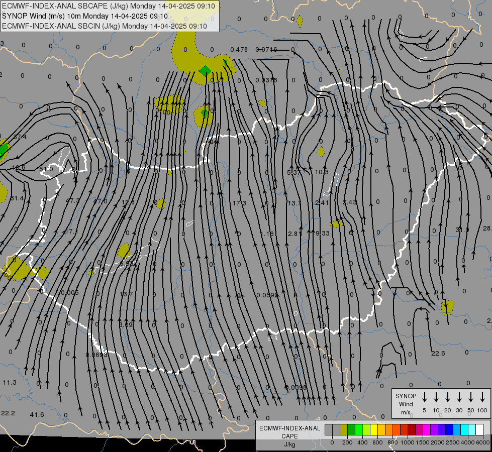The image size is (492, 452).
Task: Click the '1000' tick label in CAPE legend
Action: coord(408,442)
